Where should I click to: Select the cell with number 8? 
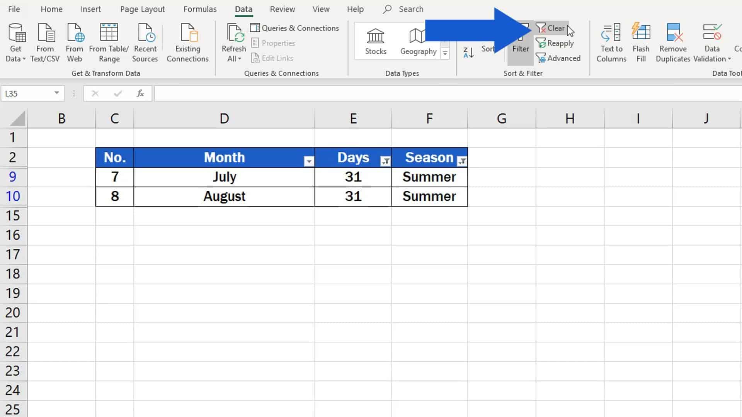click(x=115, y=196)
